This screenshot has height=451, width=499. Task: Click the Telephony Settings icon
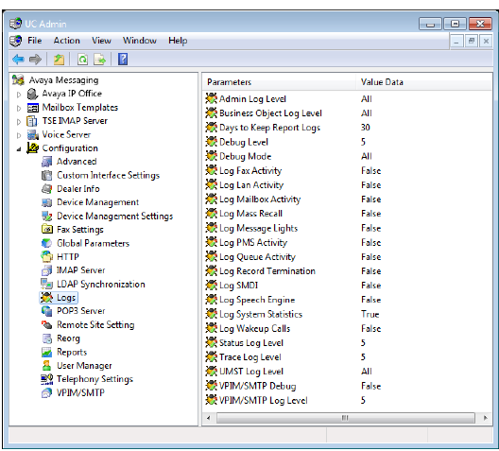47,379
